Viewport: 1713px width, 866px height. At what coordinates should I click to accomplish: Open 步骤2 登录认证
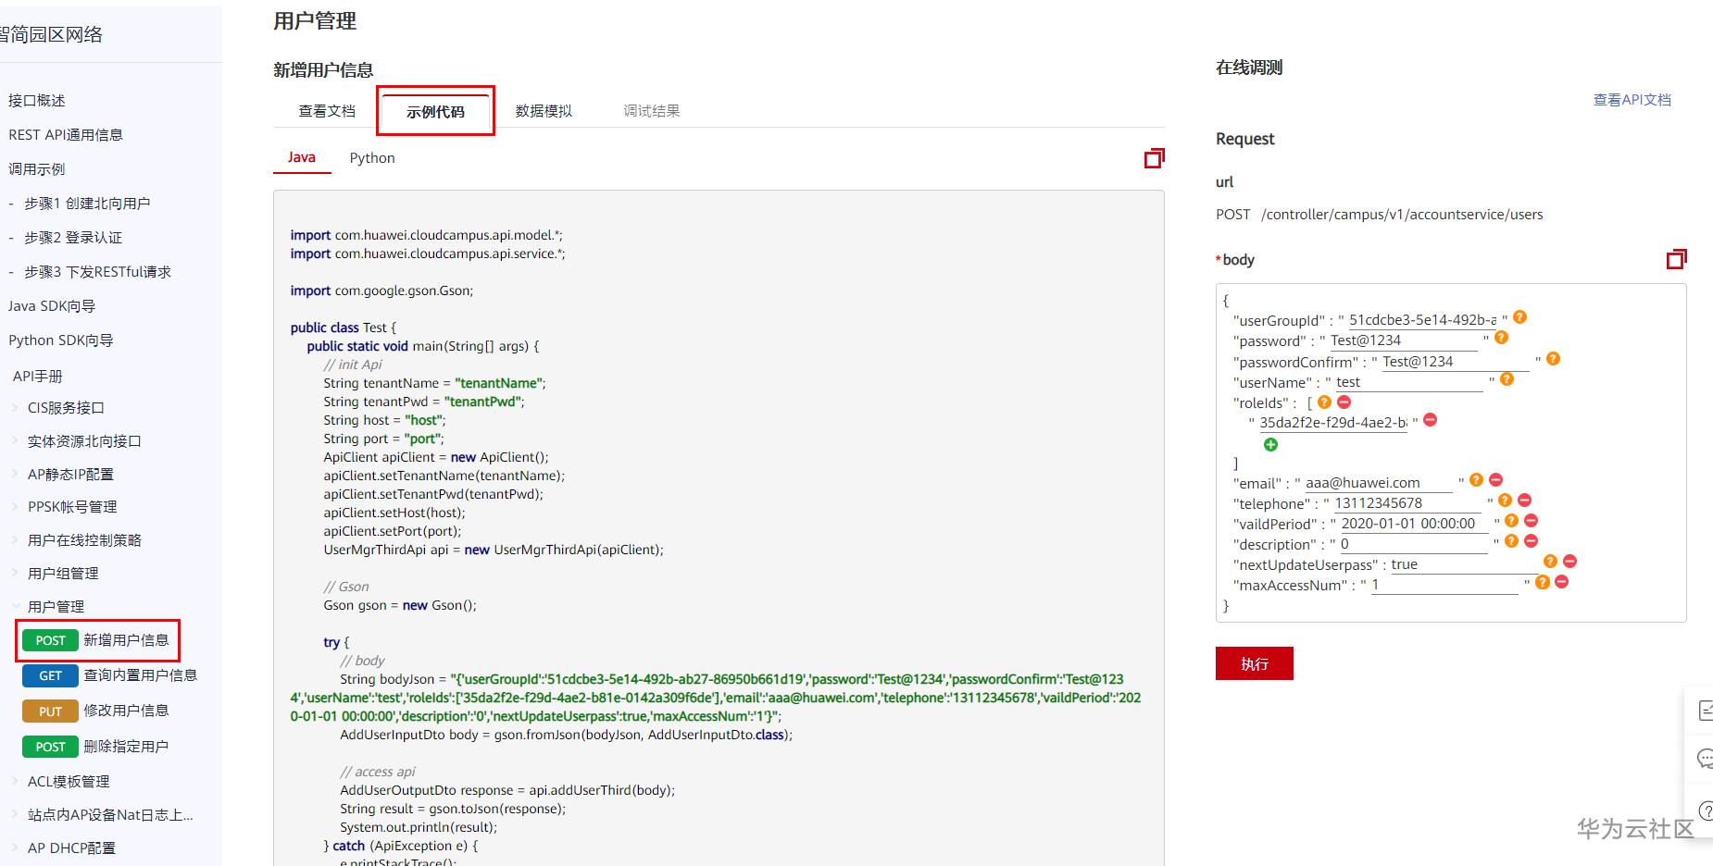[x=73, y=238]
